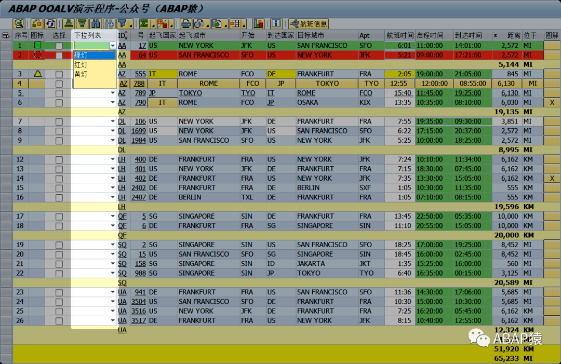Click the Find Next binoculars-plus icon

109,24
